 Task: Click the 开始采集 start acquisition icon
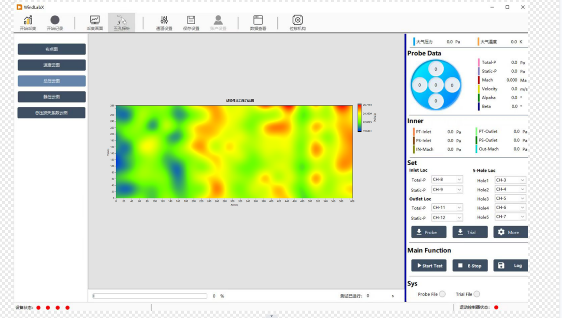pyautogui.click(x=28, y=23)
